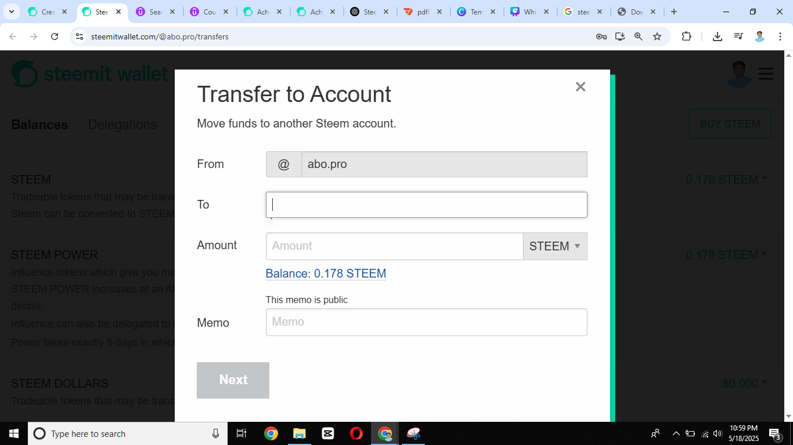The image size is (793, 445).
Task: Click the steemit user avatar picture
Action: pyautogui.click(x=739, y=74)
